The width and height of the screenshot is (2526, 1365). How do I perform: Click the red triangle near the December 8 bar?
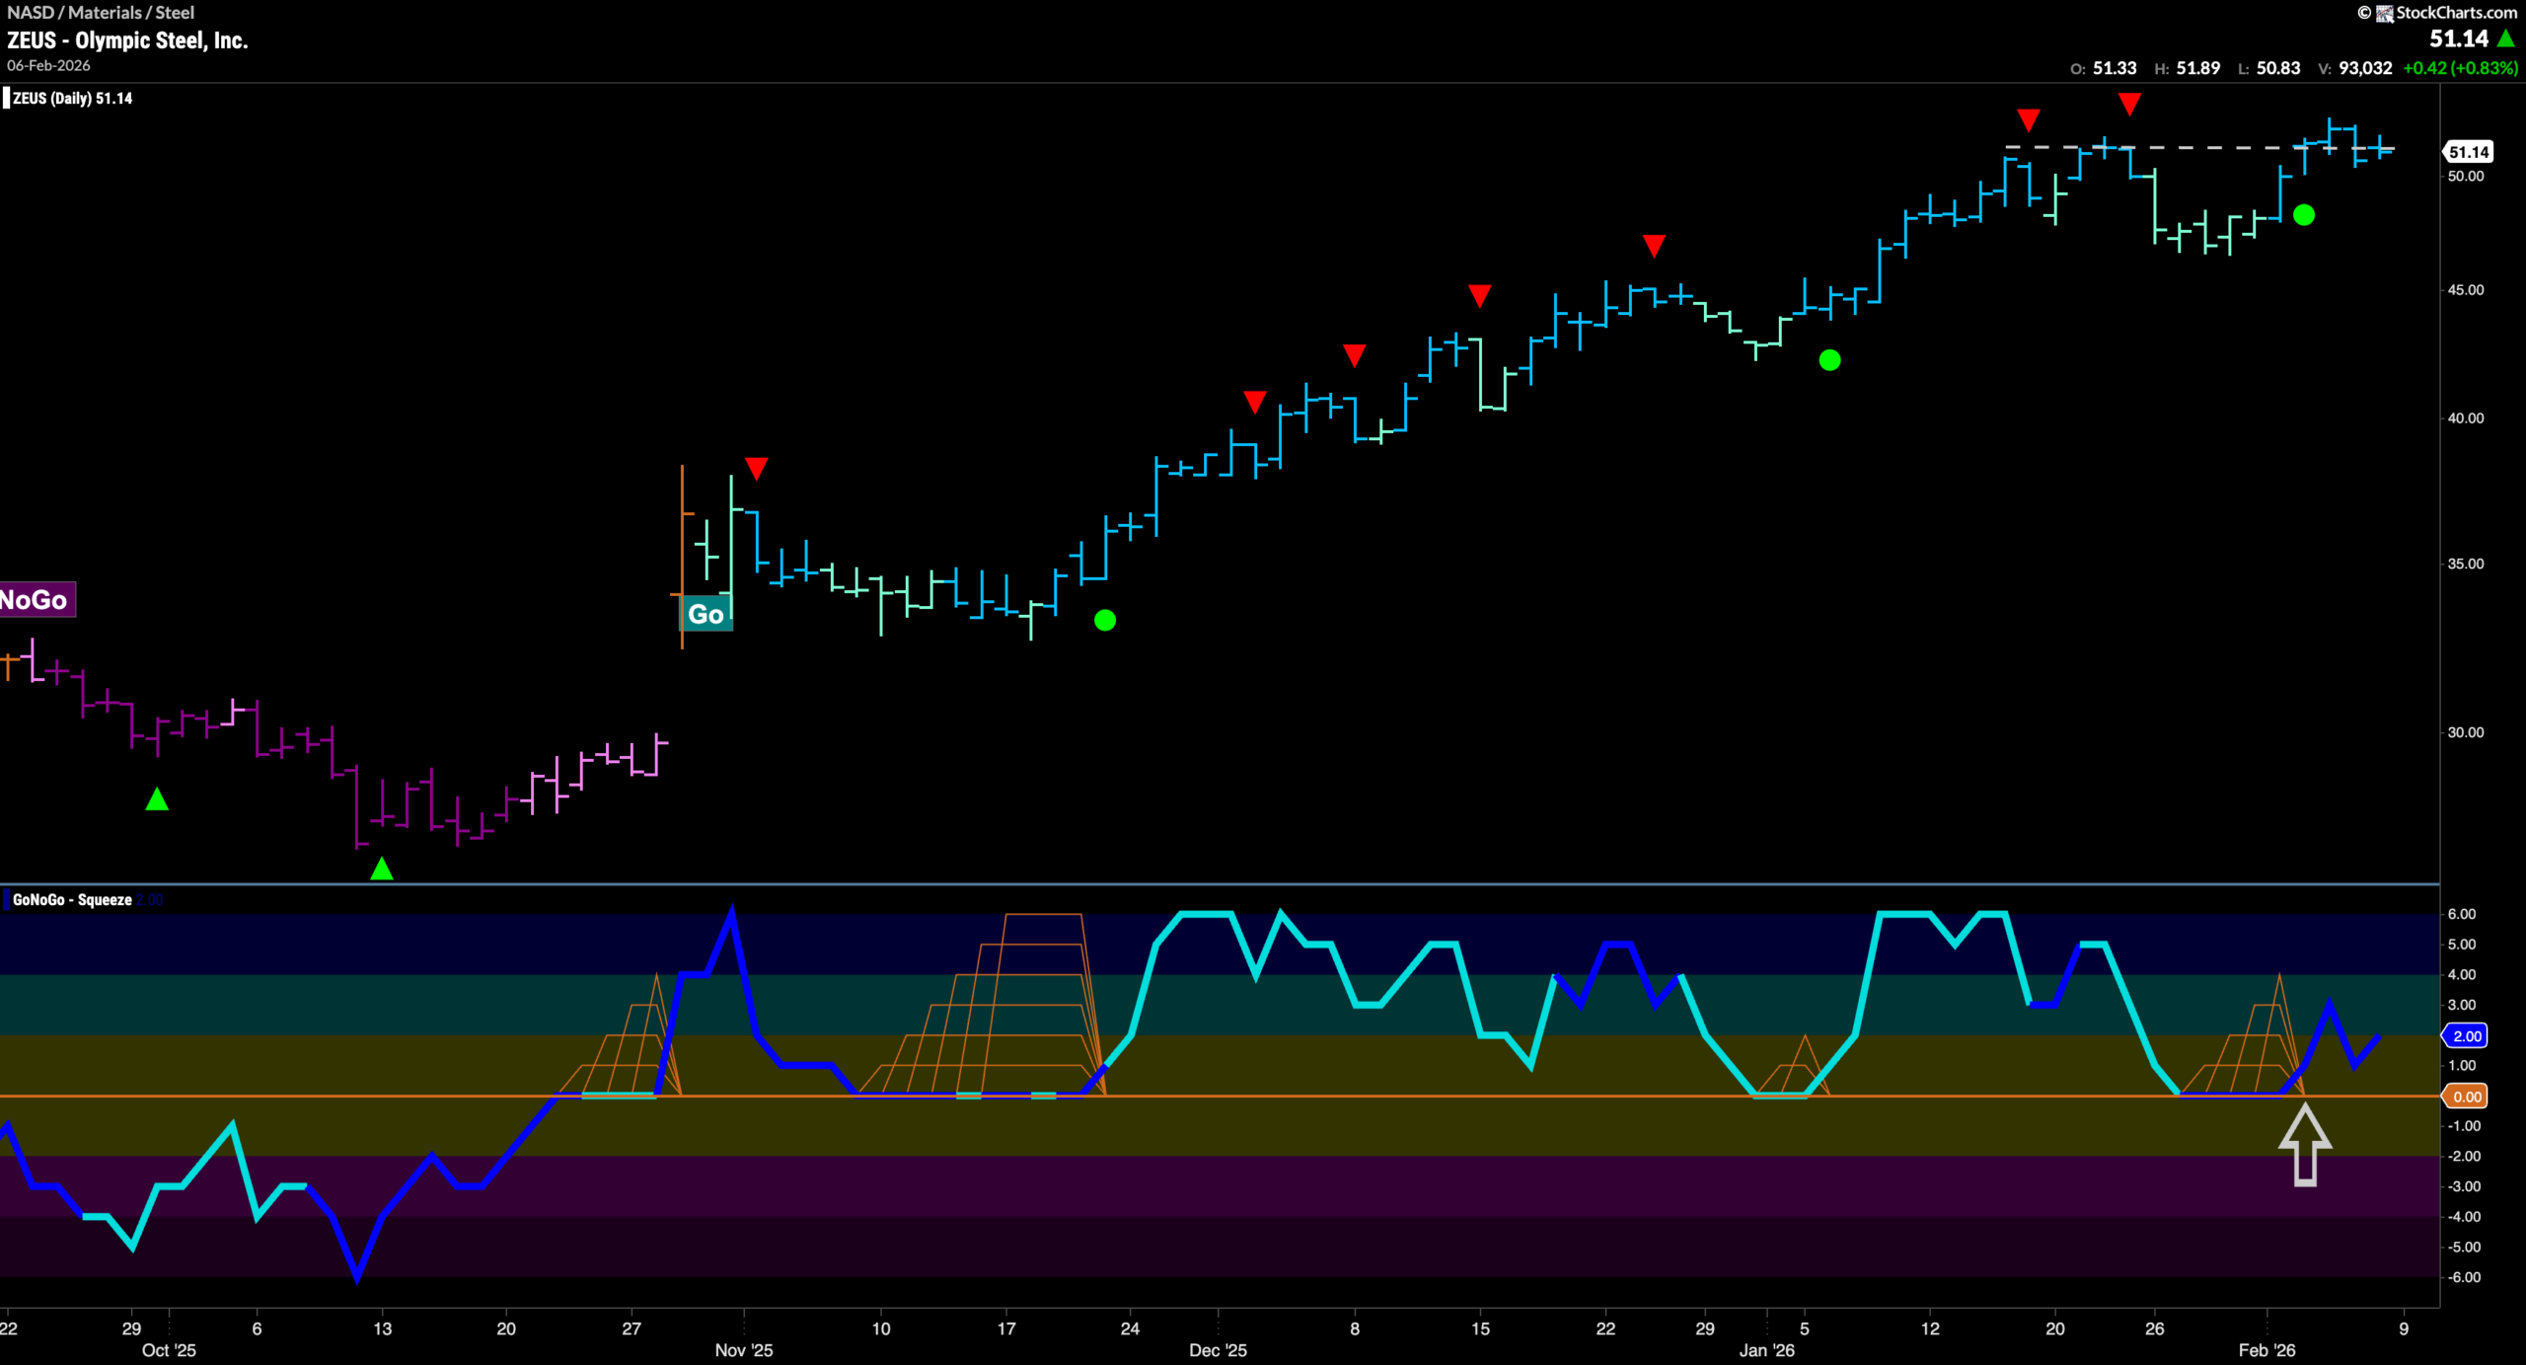click(1354, 355)
